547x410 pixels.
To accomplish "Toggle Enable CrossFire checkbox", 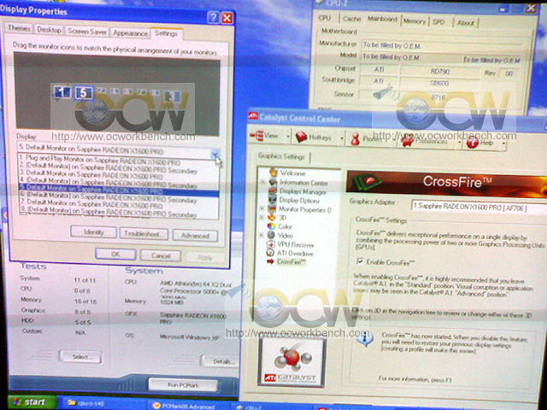I will tap(360, 261).
